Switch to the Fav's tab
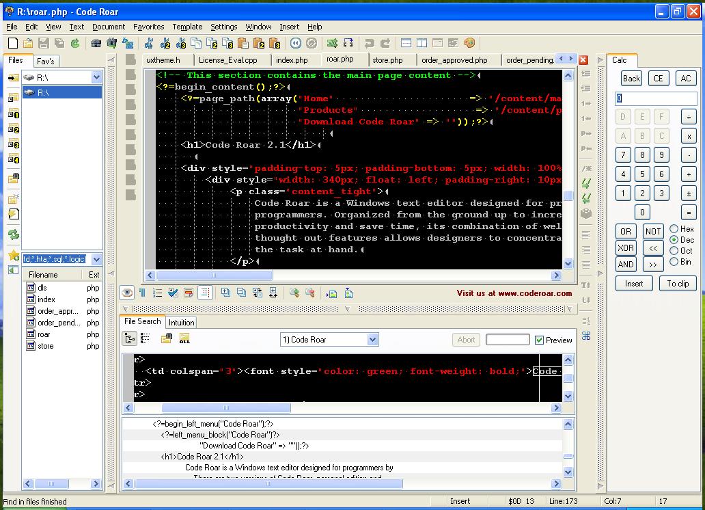 tap(45, 61)
